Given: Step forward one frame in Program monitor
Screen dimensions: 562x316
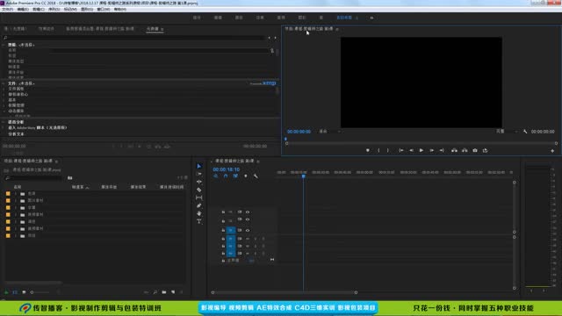Looking at the screenshot, I should 431,150.
